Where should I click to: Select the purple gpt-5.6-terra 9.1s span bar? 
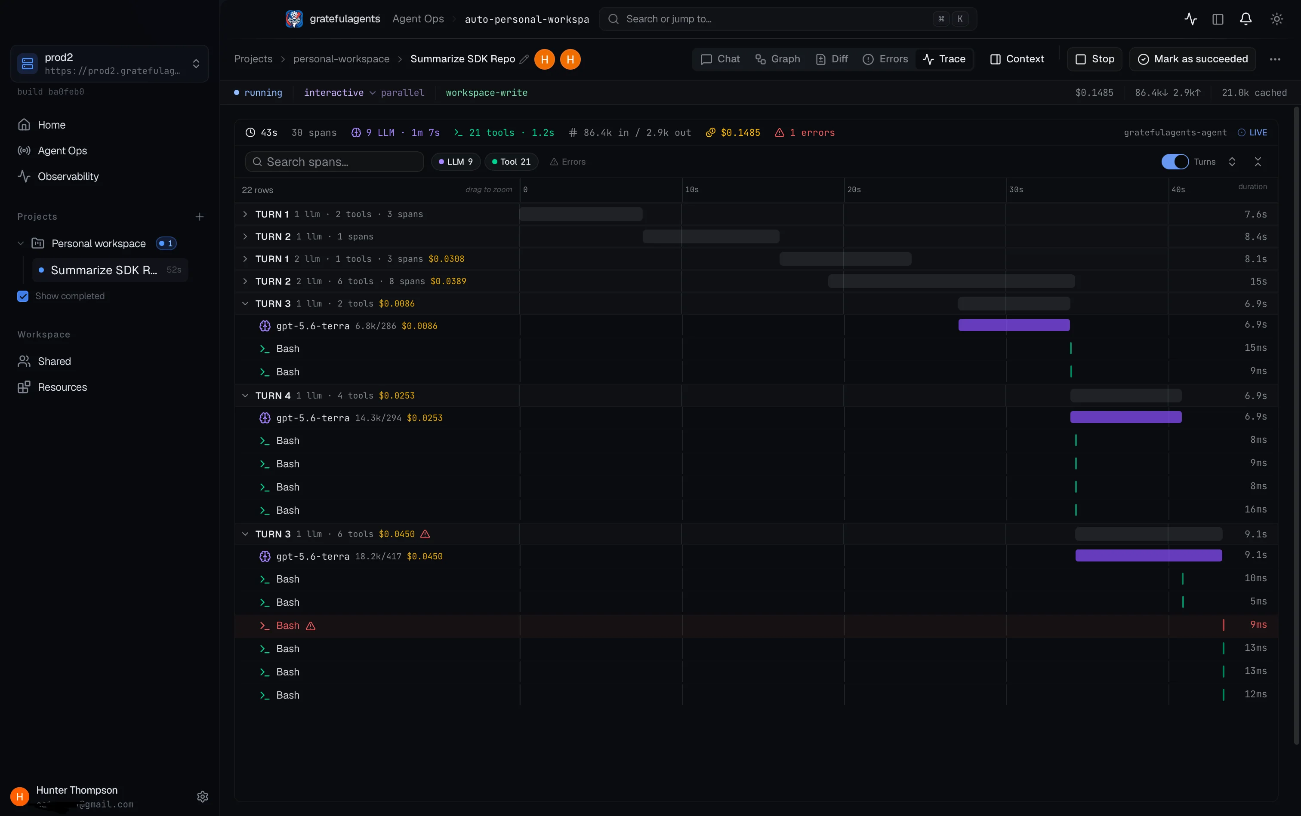(1148, 556)
